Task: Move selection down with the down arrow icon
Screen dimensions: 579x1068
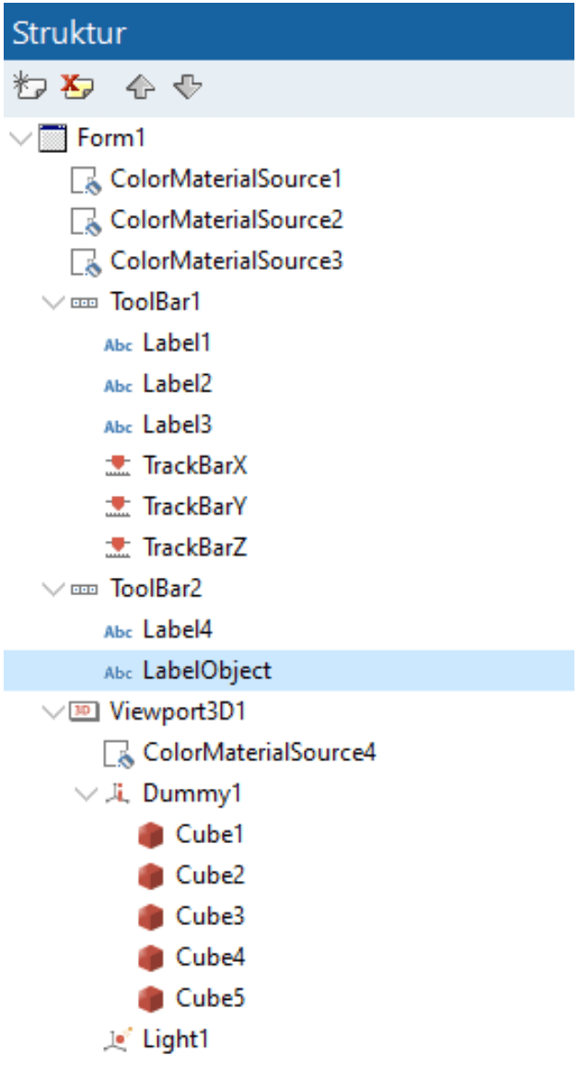Action: point(188,88)
